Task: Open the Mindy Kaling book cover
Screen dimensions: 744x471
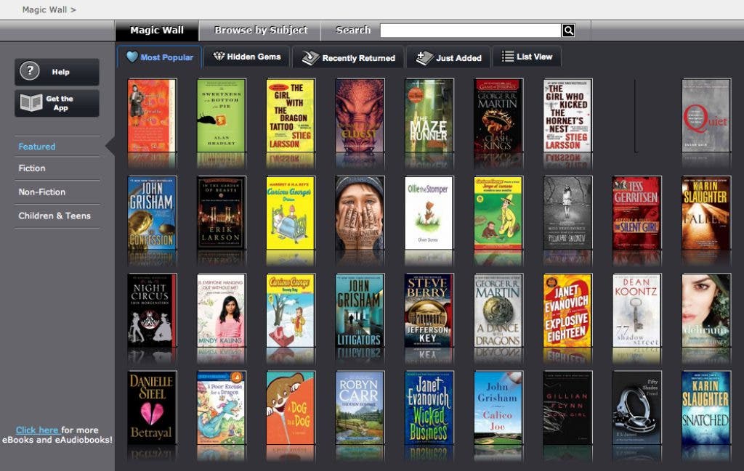Action: click(221, 311)
